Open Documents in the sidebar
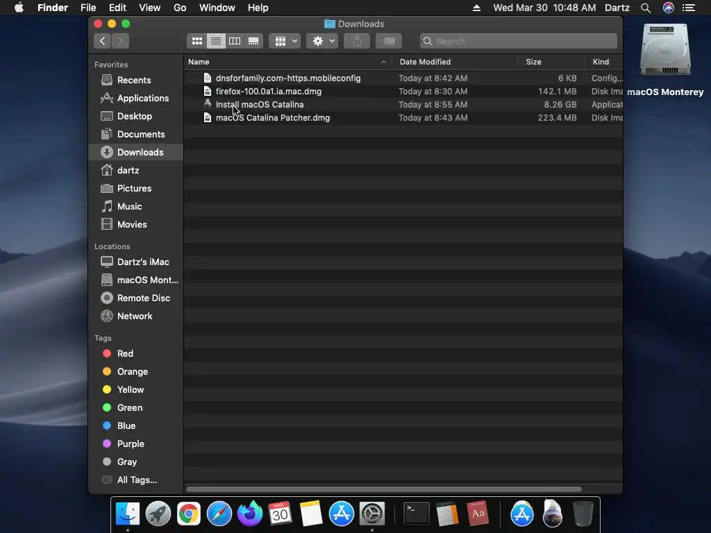The image size is (711, 533). 135,135
